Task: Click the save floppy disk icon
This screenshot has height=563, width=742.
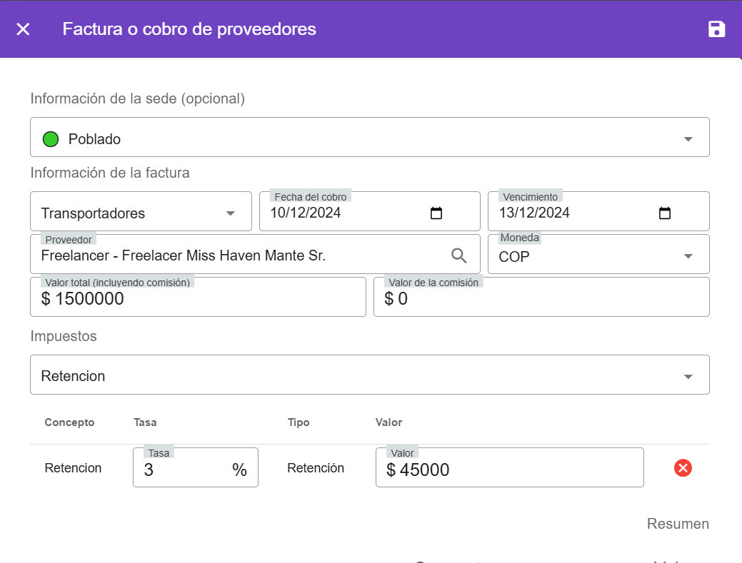Action: 716,29
